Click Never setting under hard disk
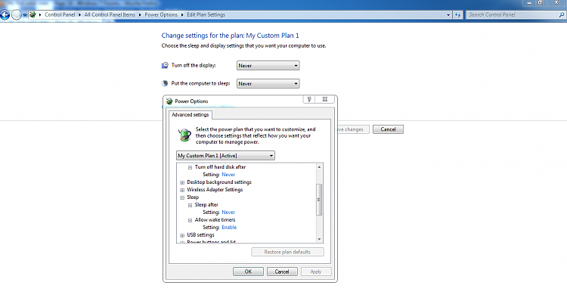The height and width of the screenshot is (301, 567). [228, 175]
